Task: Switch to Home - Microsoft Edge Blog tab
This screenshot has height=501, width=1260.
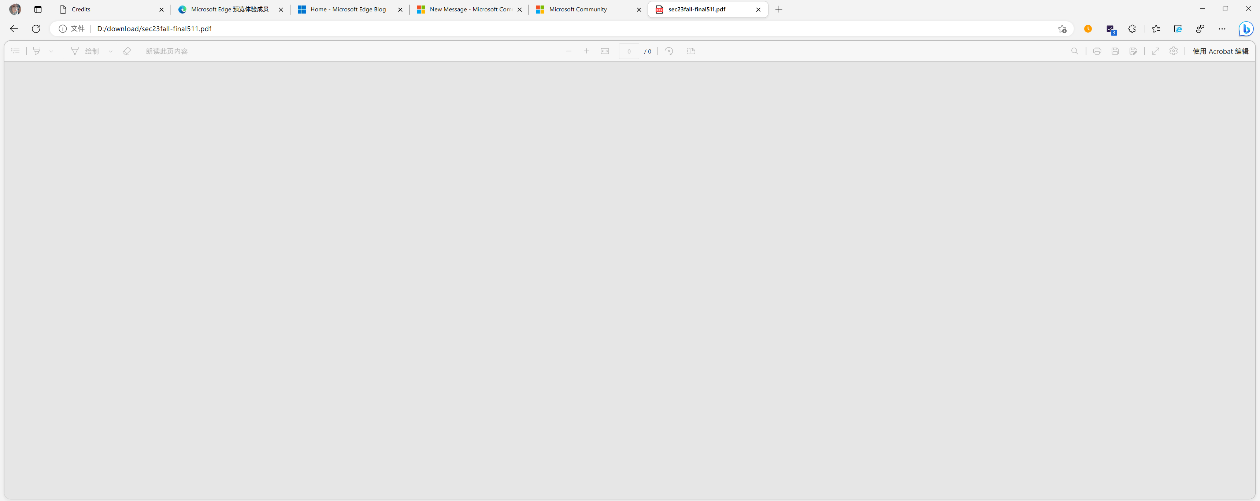Action: (348, 9)
